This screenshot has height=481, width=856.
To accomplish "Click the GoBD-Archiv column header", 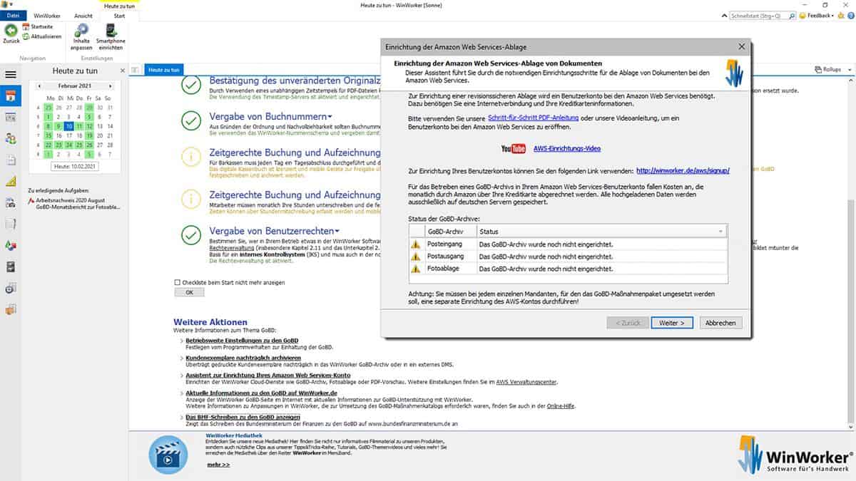I will (x=450, y=232).
